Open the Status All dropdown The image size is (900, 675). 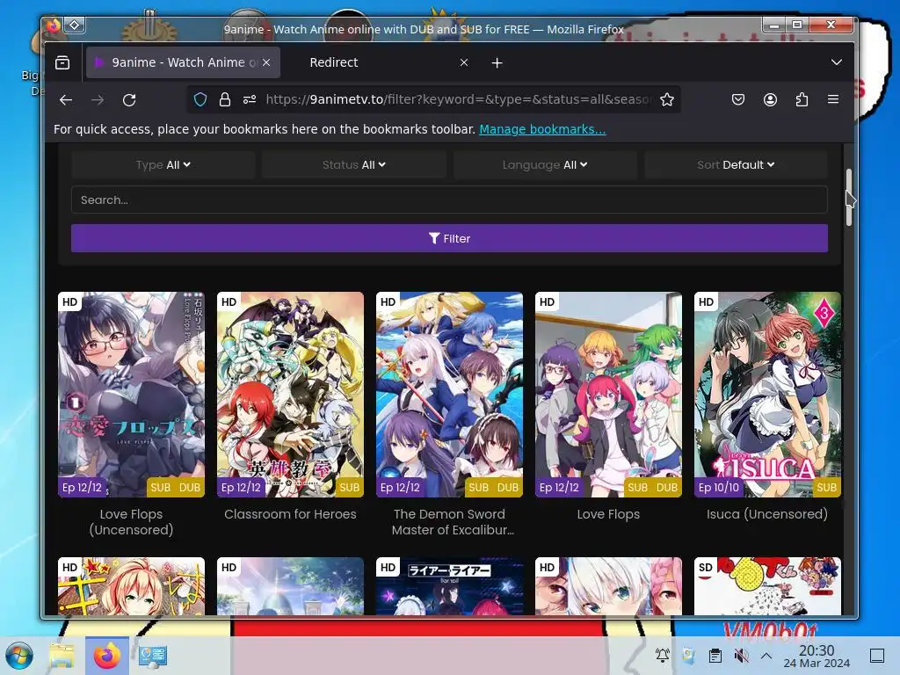[x=354, y=164]
